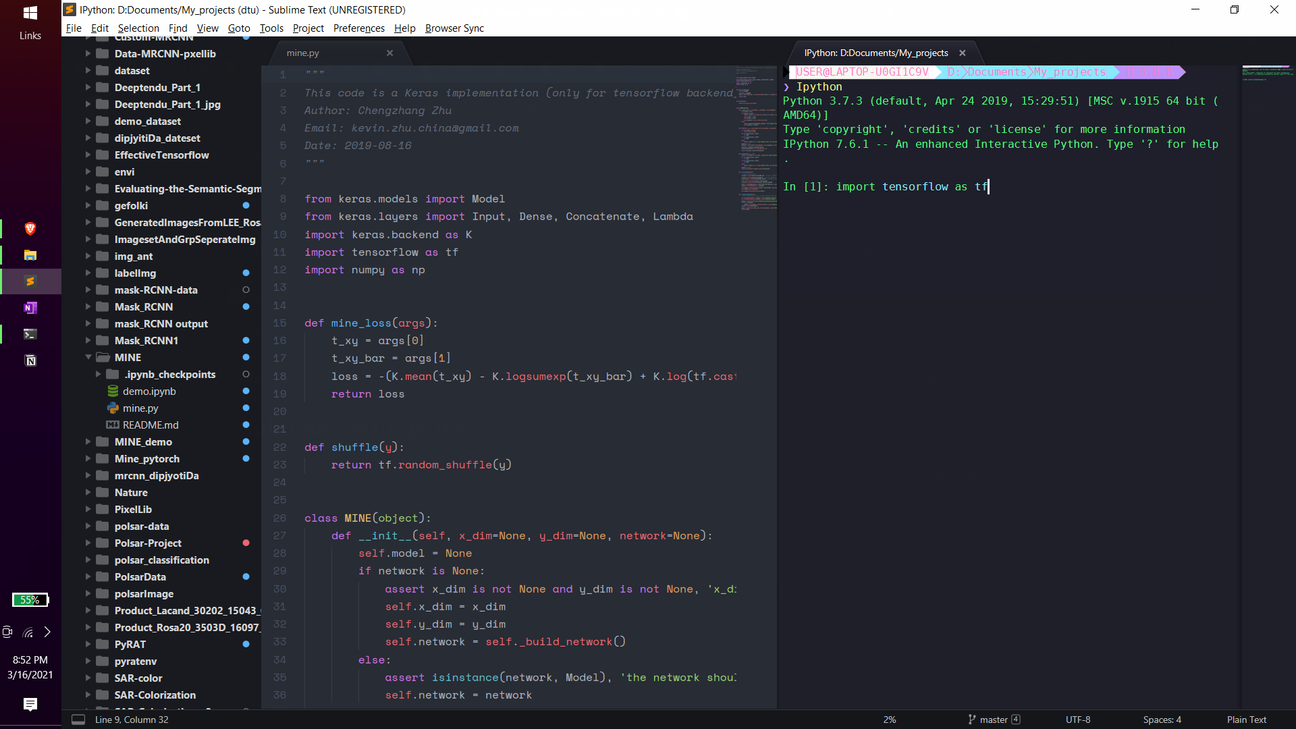Click the class MINE definition line
1296x729 pixels.
(x=367, y=518)
